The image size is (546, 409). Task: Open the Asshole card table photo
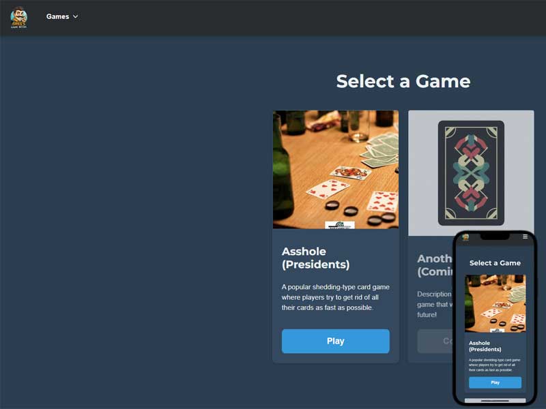[x=336, y=169]
